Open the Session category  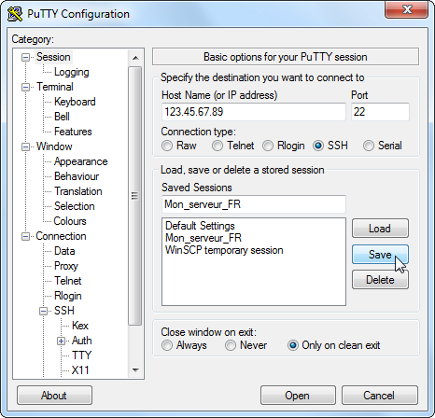tap(53, 57)
